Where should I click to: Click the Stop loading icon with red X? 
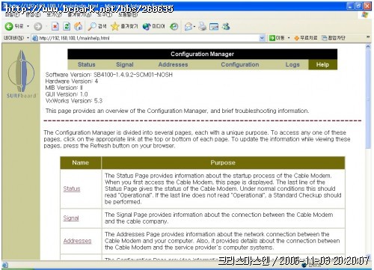point(55,26)
